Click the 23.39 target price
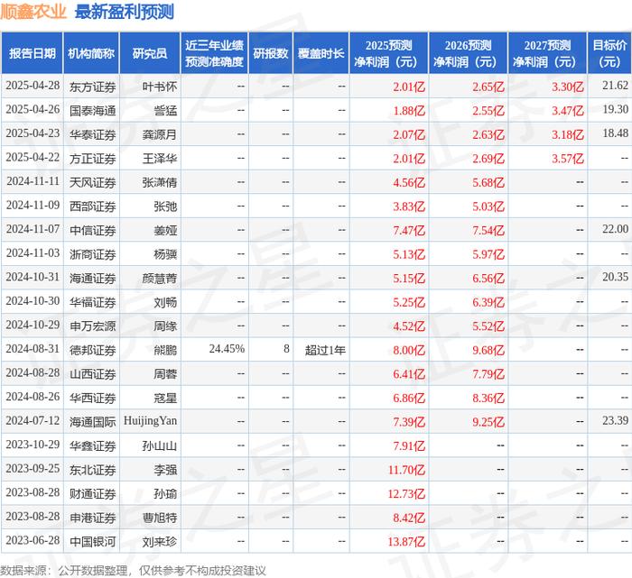 point(616,420)
